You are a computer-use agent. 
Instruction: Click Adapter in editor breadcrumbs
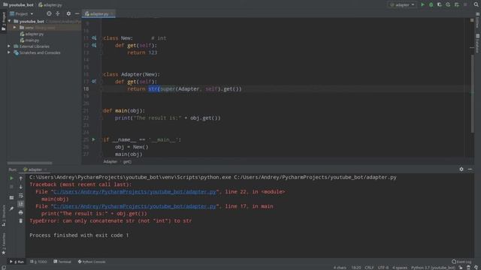point(110,162)
